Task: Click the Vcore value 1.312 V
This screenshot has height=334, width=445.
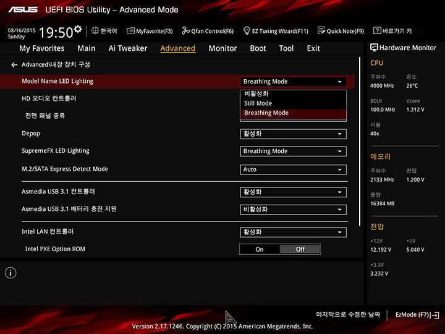Action: (415, 109)
